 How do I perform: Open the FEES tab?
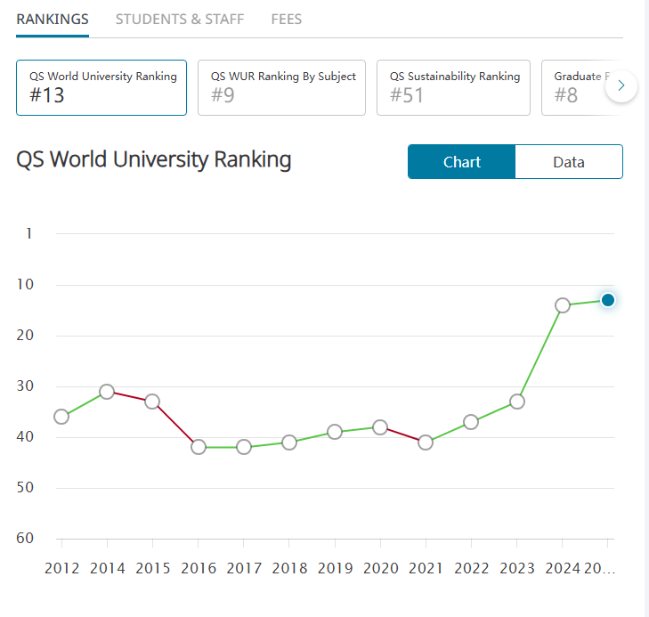click(x=287, y=20)
